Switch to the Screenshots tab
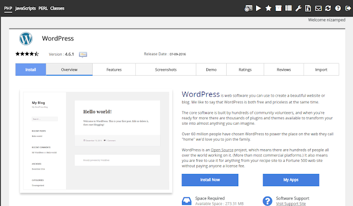The image size is (353, 206). tap(165, 70)
